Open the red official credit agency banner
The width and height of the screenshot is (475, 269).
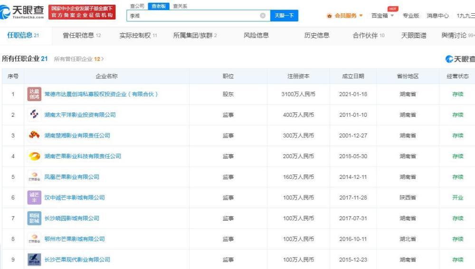82,12
